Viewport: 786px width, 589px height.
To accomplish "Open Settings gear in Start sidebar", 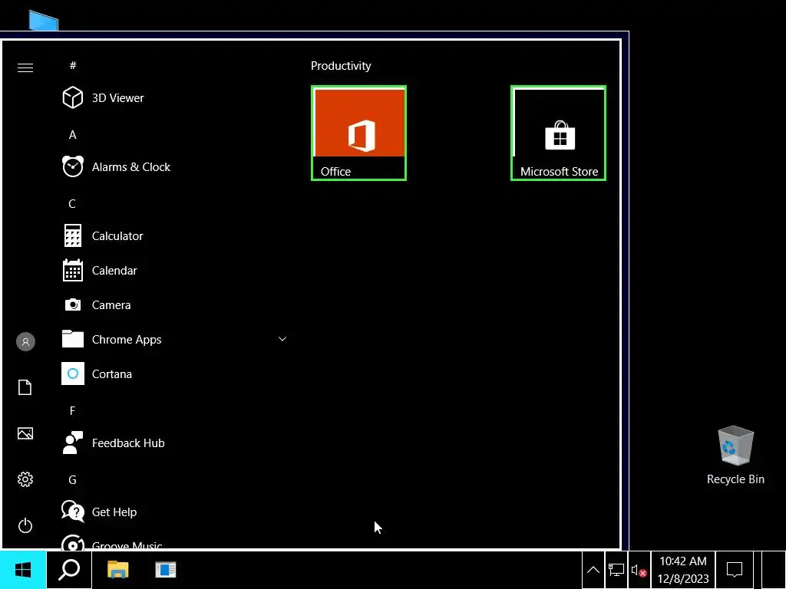I will click(25, 479).
